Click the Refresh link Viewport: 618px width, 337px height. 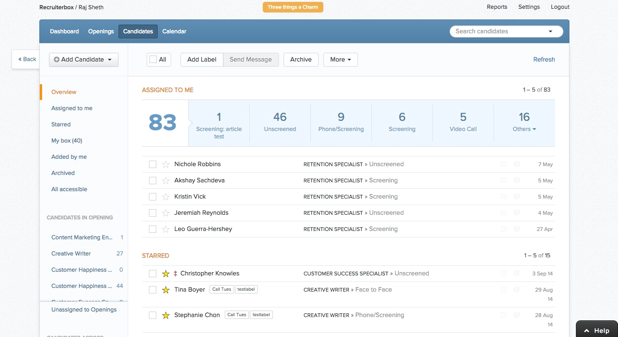pos(544,59)
